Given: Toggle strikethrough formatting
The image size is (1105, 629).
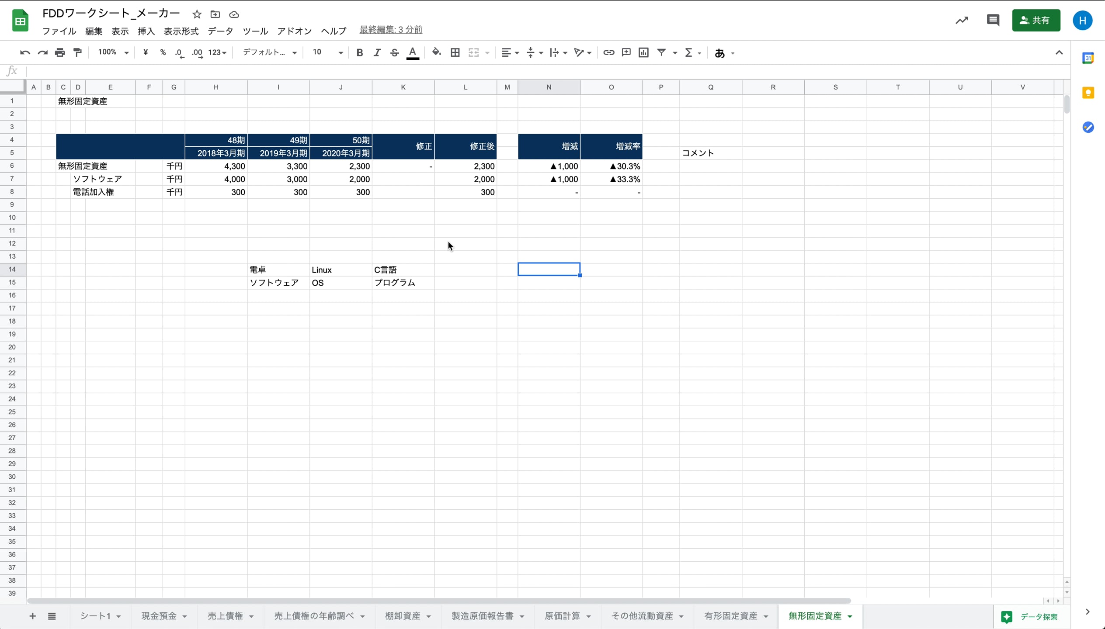Looking at the screenshot, I should (394, 52).
